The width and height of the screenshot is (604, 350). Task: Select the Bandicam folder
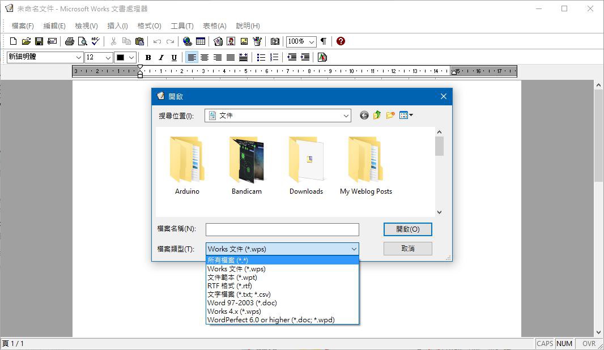pyautogui.click(x=246, y=165)
